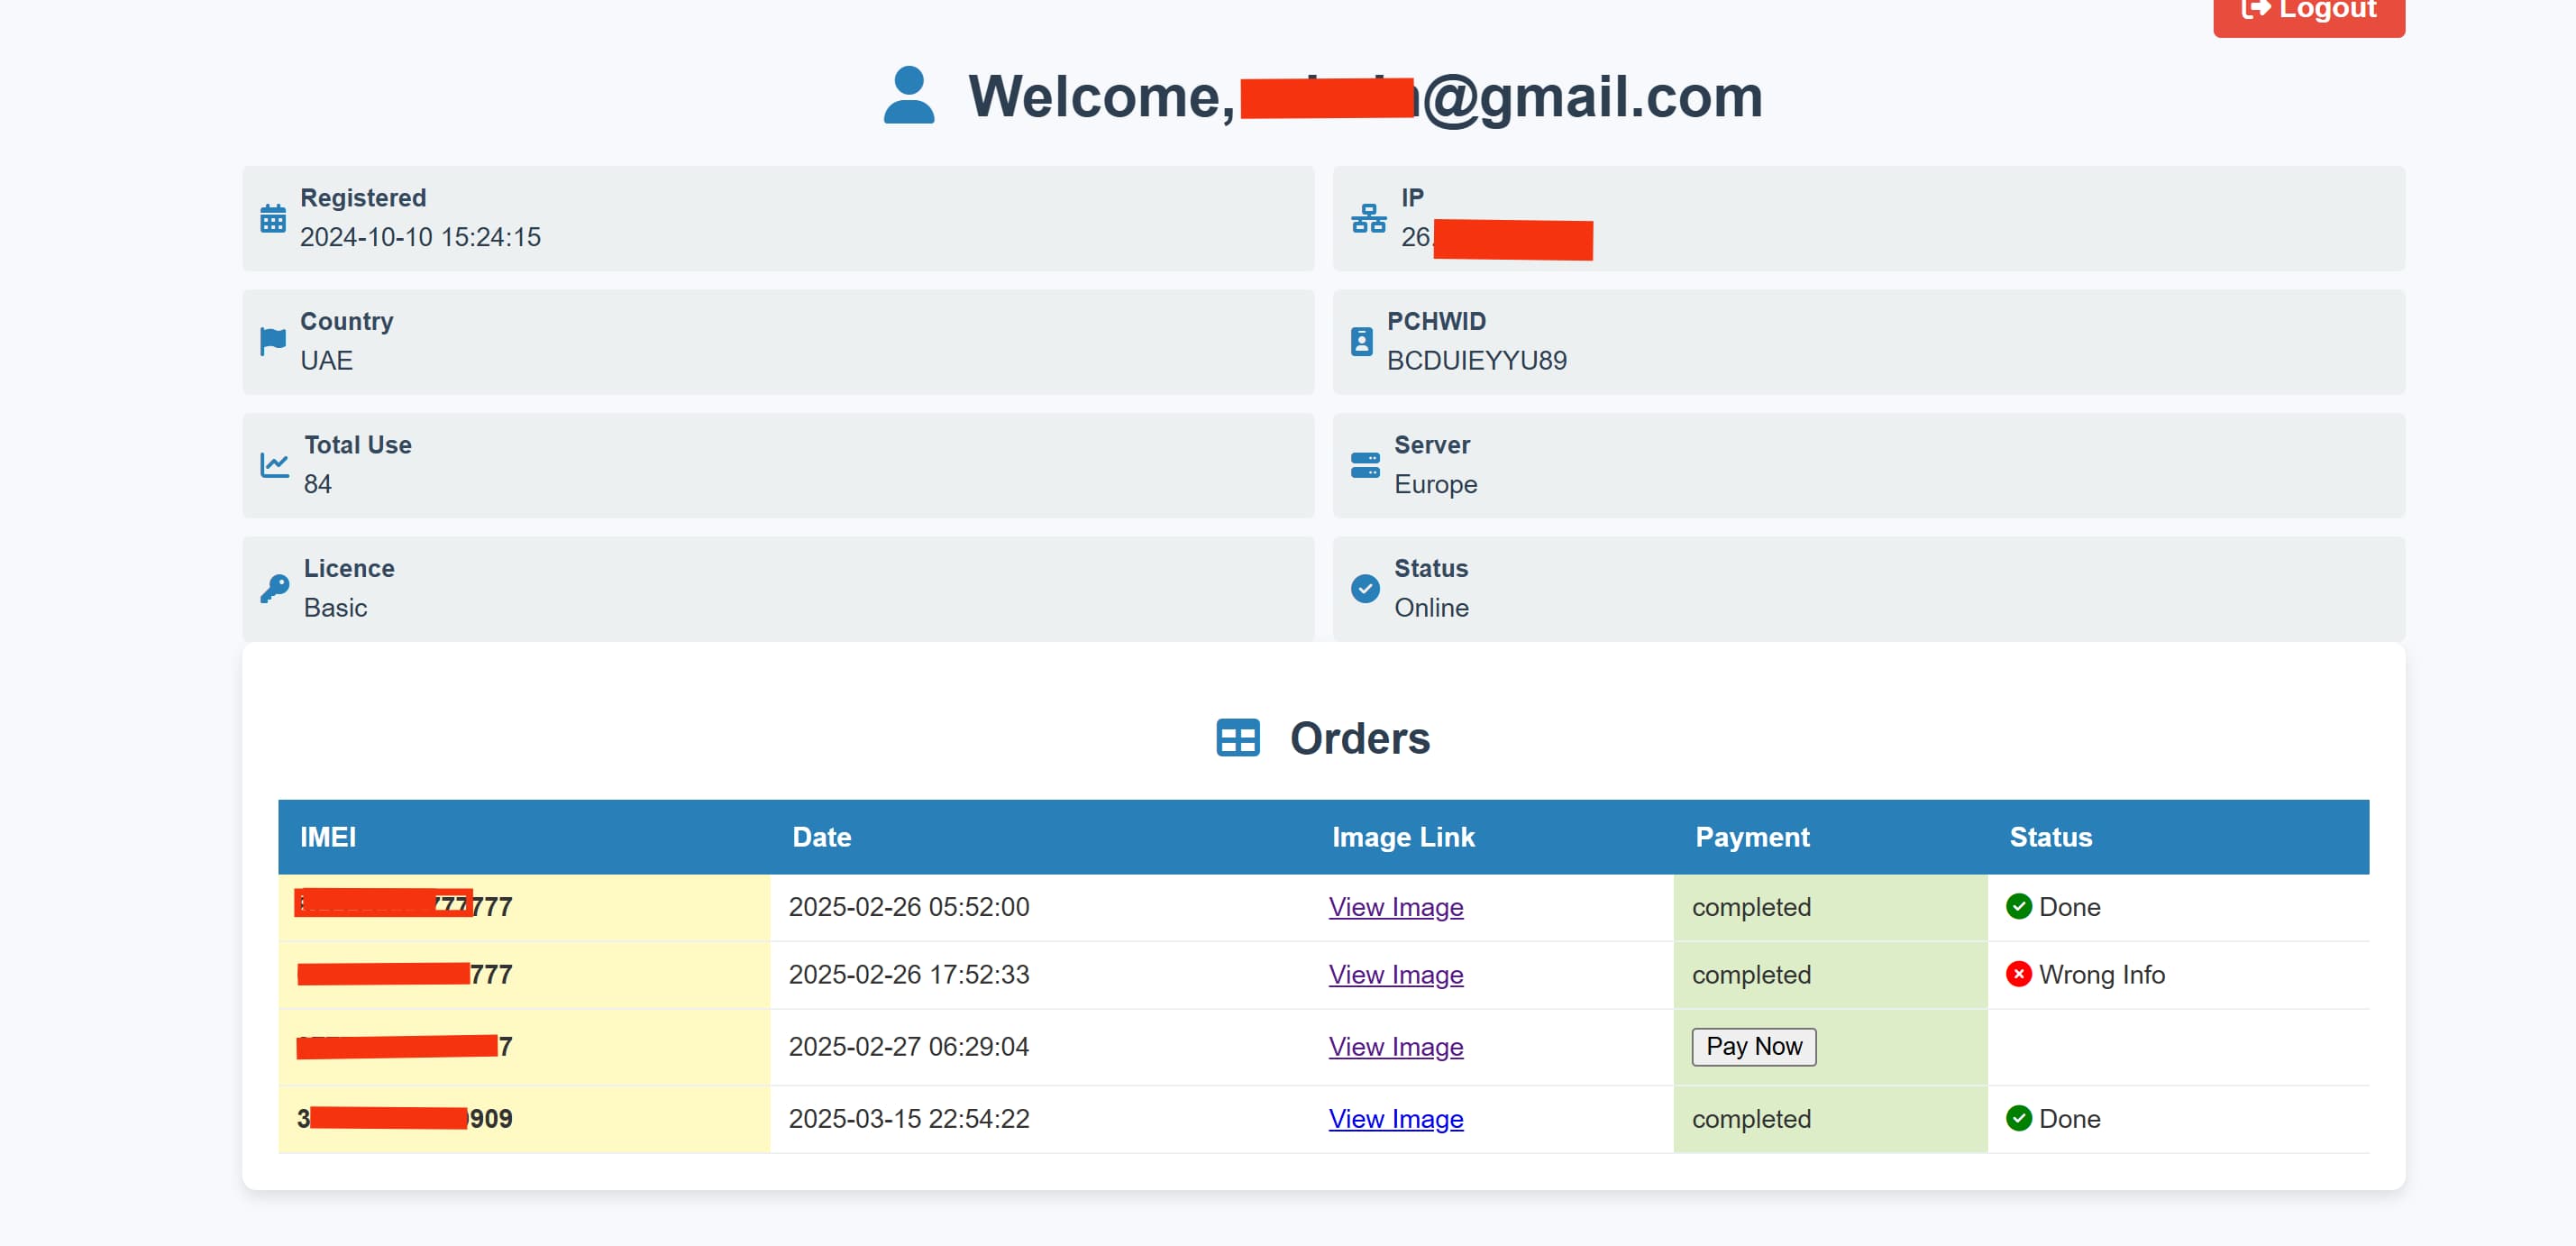Click the table grid icon beside Orders
This screenshot has height=1246, width=2576.
coord(1237,738)
